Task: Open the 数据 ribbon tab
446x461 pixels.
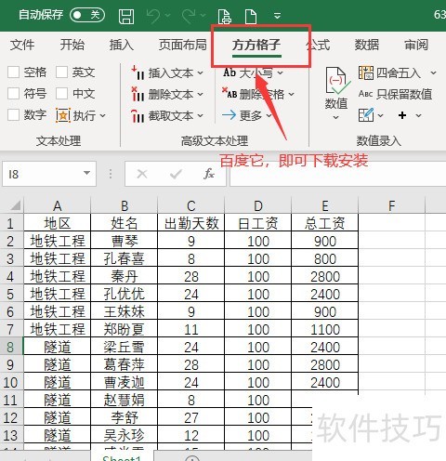Action: (x=367, y=45)
